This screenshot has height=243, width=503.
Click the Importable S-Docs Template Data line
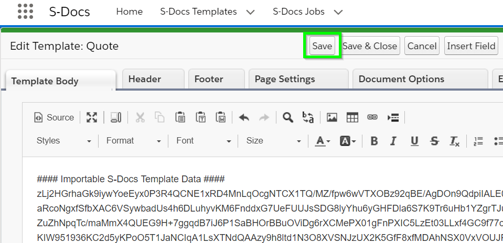pyautogui.click(x=131, y=179)
